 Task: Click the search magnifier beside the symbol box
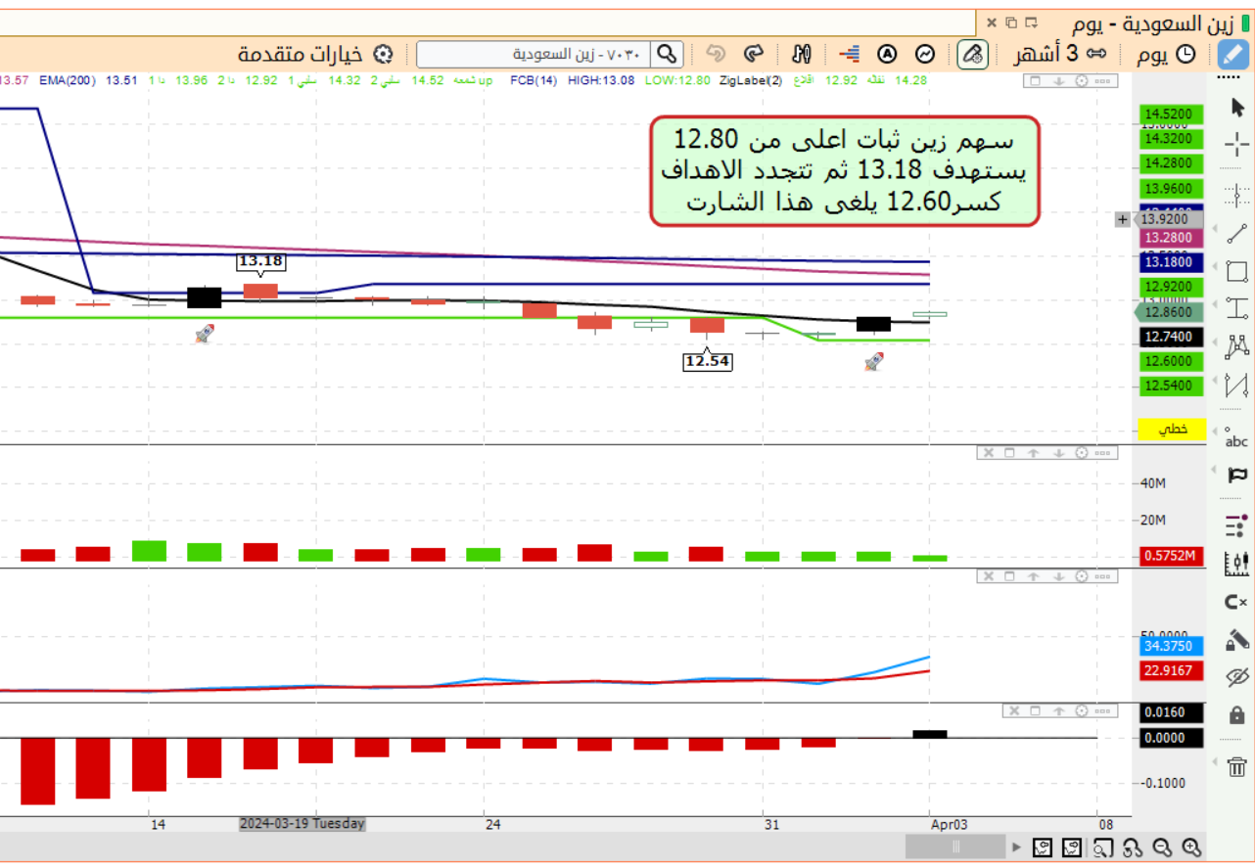667,54
